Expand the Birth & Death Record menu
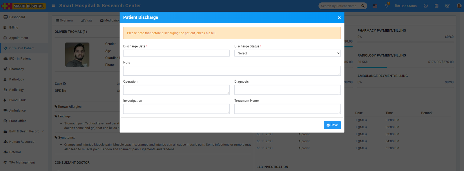Image resolution: width=464 pixels, height=171 pixels. tap(24, 131)
